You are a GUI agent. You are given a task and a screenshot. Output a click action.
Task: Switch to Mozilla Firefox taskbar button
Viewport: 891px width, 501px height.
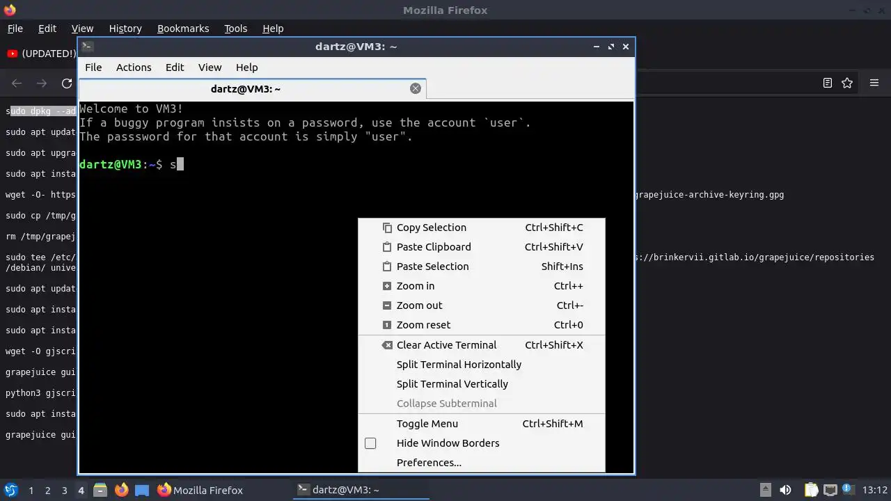200,490
